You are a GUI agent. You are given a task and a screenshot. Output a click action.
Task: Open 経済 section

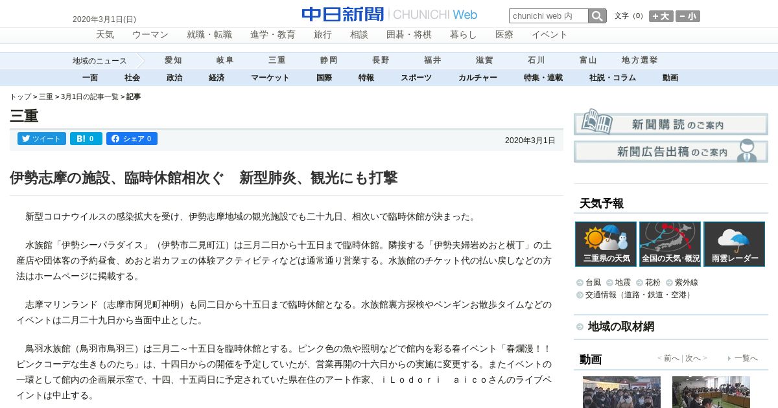click(217, 78)
